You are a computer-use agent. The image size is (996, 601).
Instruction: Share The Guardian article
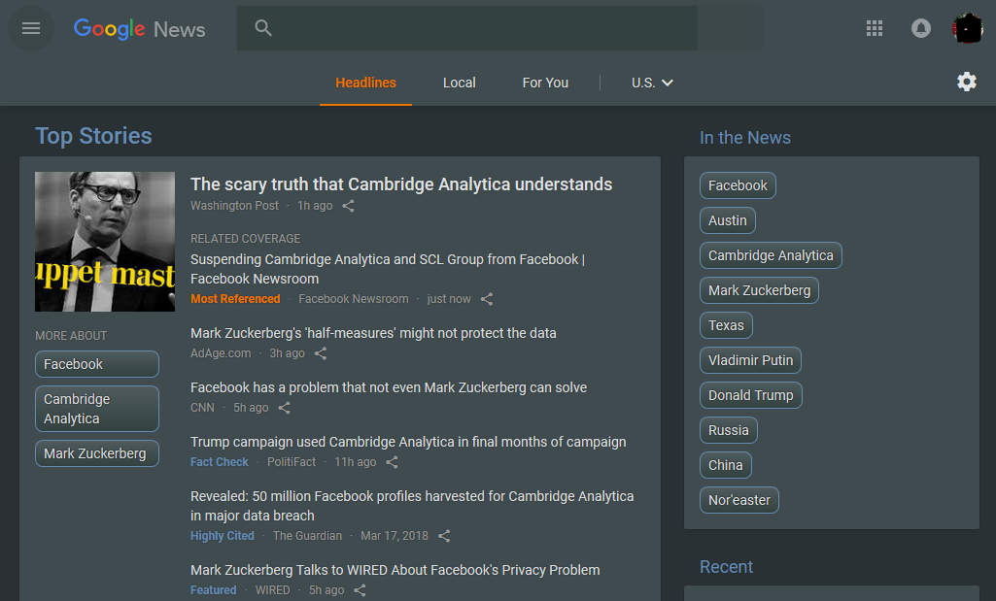[444, 536]
